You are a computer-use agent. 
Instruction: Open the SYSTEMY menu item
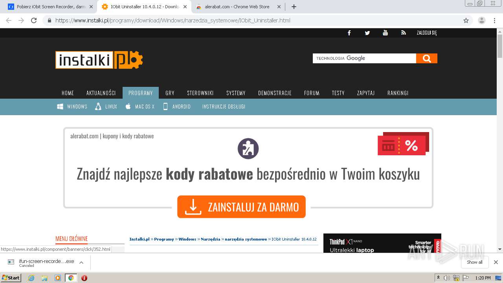pyautogui.click(x=236, y=93)
